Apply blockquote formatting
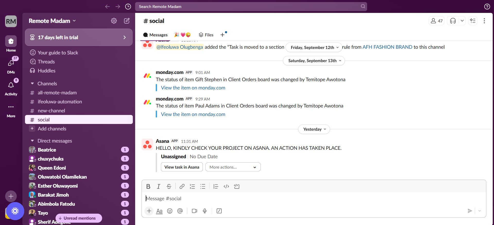The width and height of the screenshot is (494, 225). click(x=216, y=186)
